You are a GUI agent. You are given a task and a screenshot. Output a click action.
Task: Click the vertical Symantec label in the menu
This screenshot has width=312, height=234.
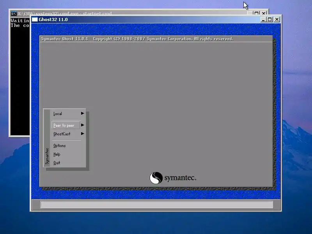coord(47,156)
